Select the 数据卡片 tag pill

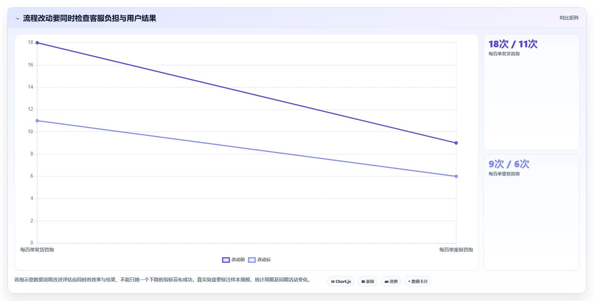418,281
